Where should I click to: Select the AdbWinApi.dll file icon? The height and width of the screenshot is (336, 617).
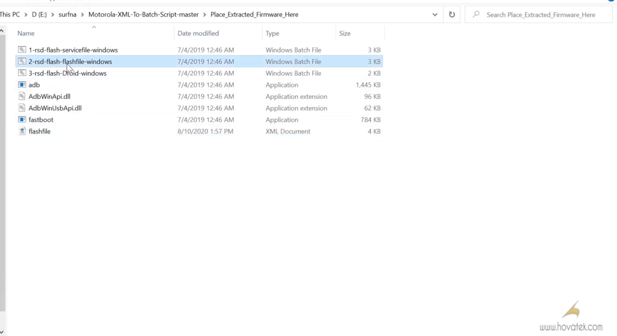coord(22,97)
